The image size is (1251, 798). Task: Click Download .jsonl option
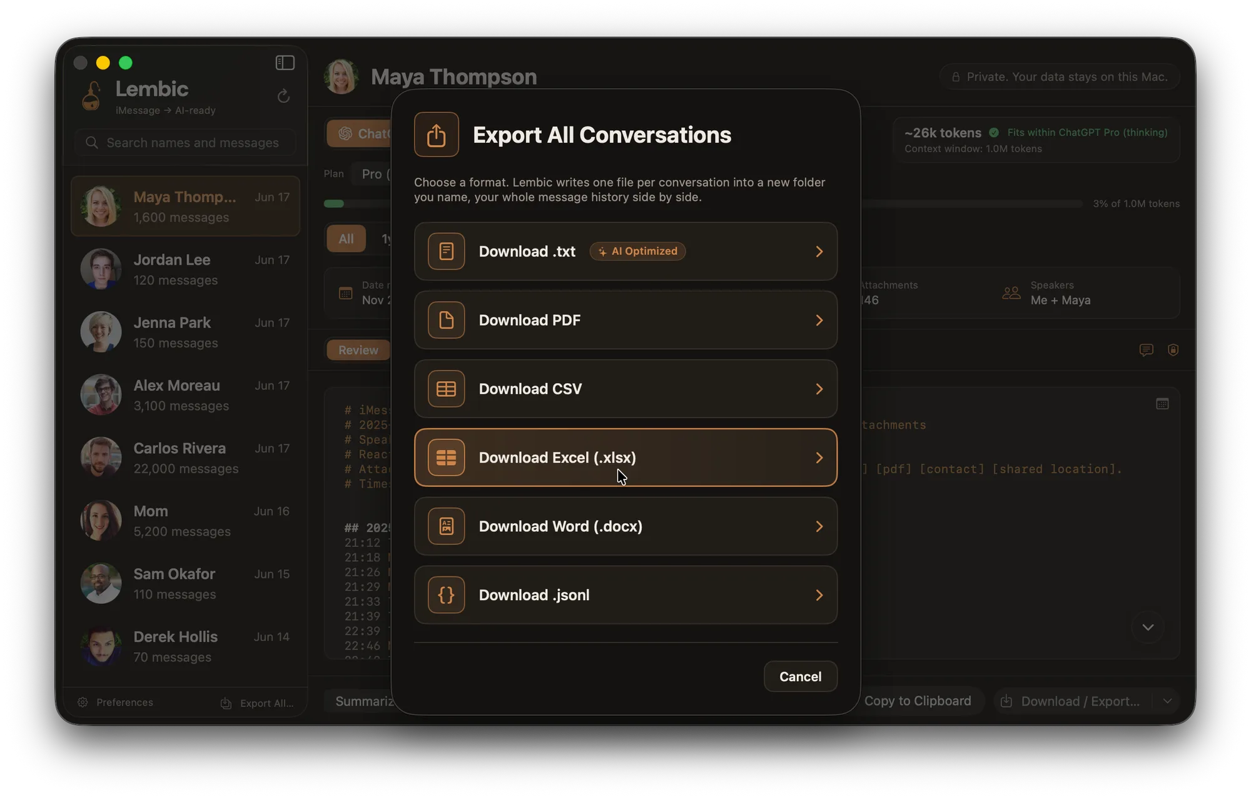point(625,595)
